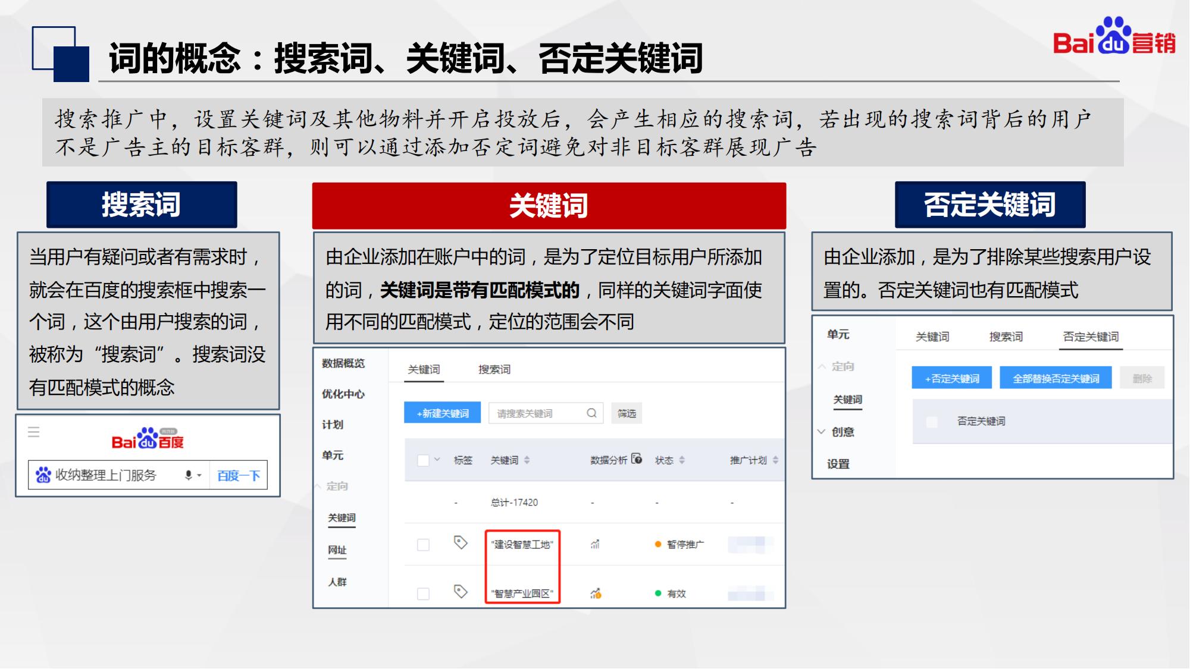Click the 筛选 filter button
Viewport: 1190px width, 669px height.
pyautogui.click(x=627, y=413)
